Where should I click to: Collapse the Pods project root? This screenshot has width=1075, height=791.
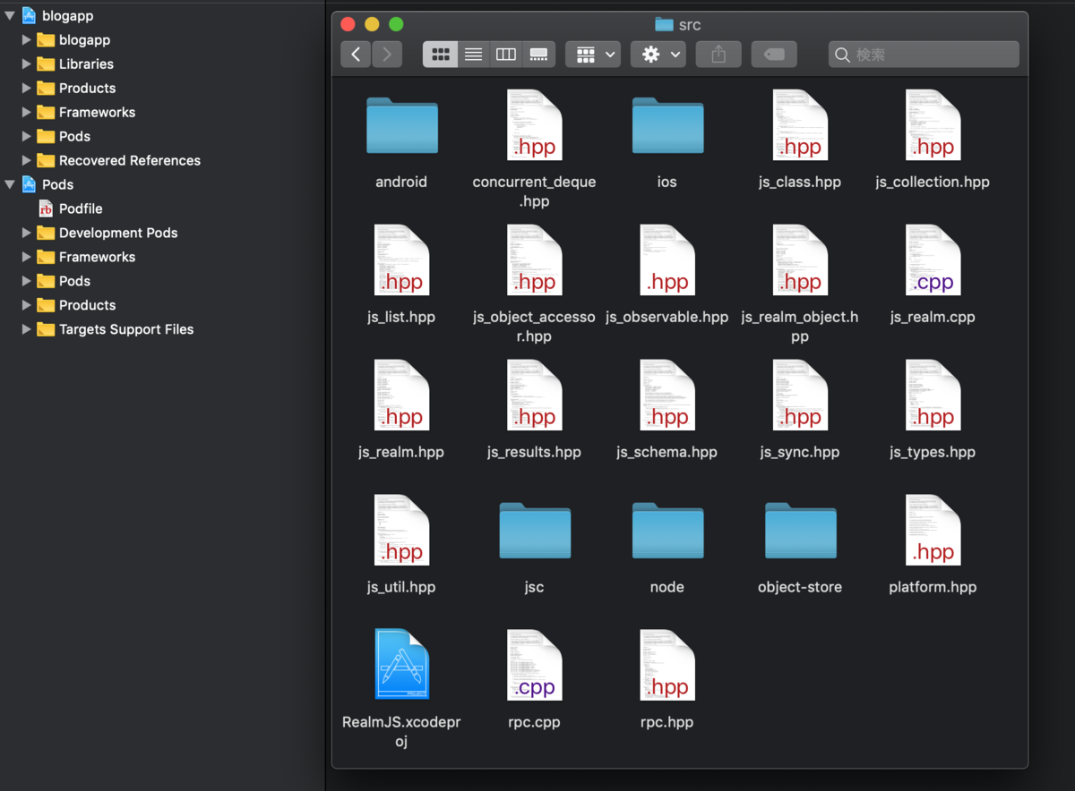tap(10, 185)
